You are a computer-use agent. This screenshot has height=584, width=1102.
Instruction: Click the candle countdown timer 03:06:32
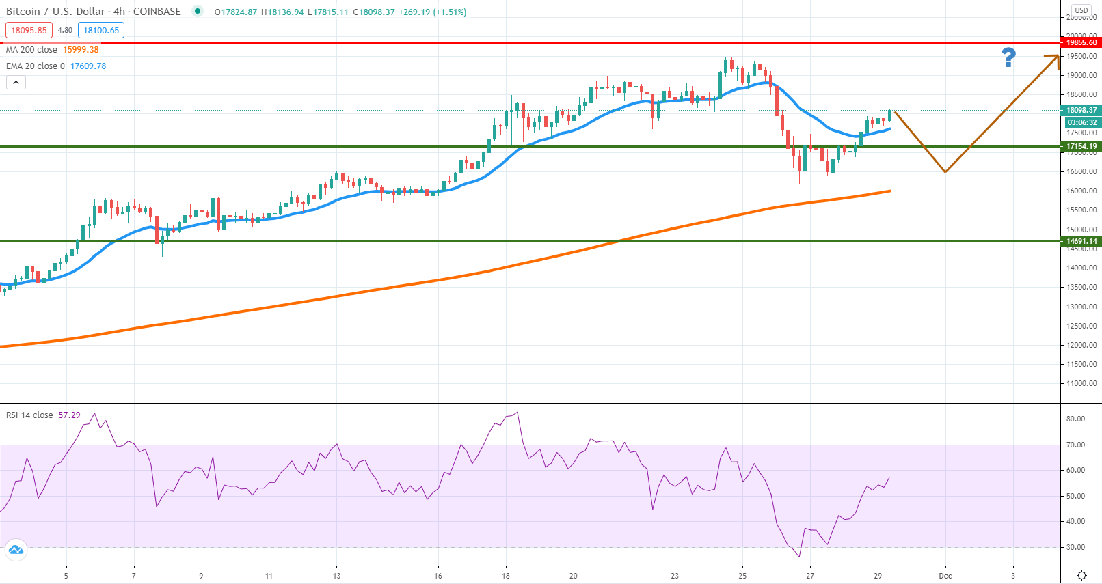(x=1081, y=122)
